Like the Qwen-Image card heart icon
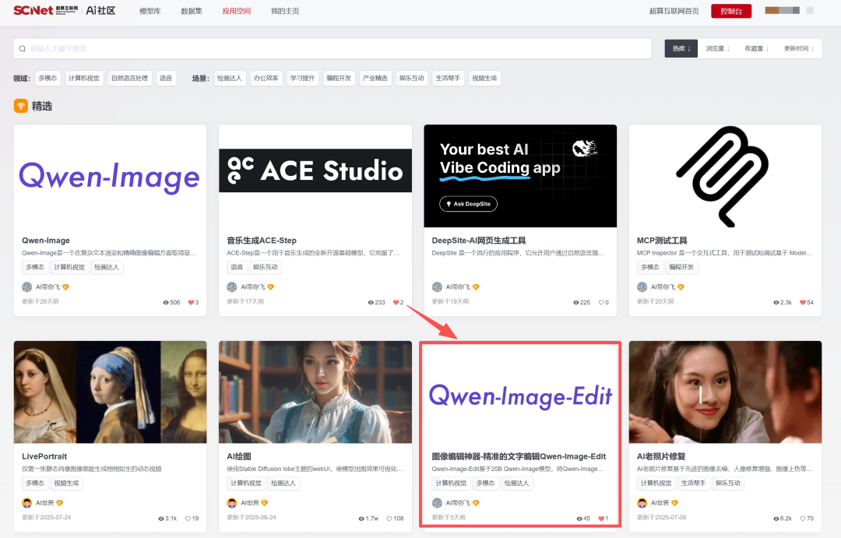841x538 pixels. 191,303
